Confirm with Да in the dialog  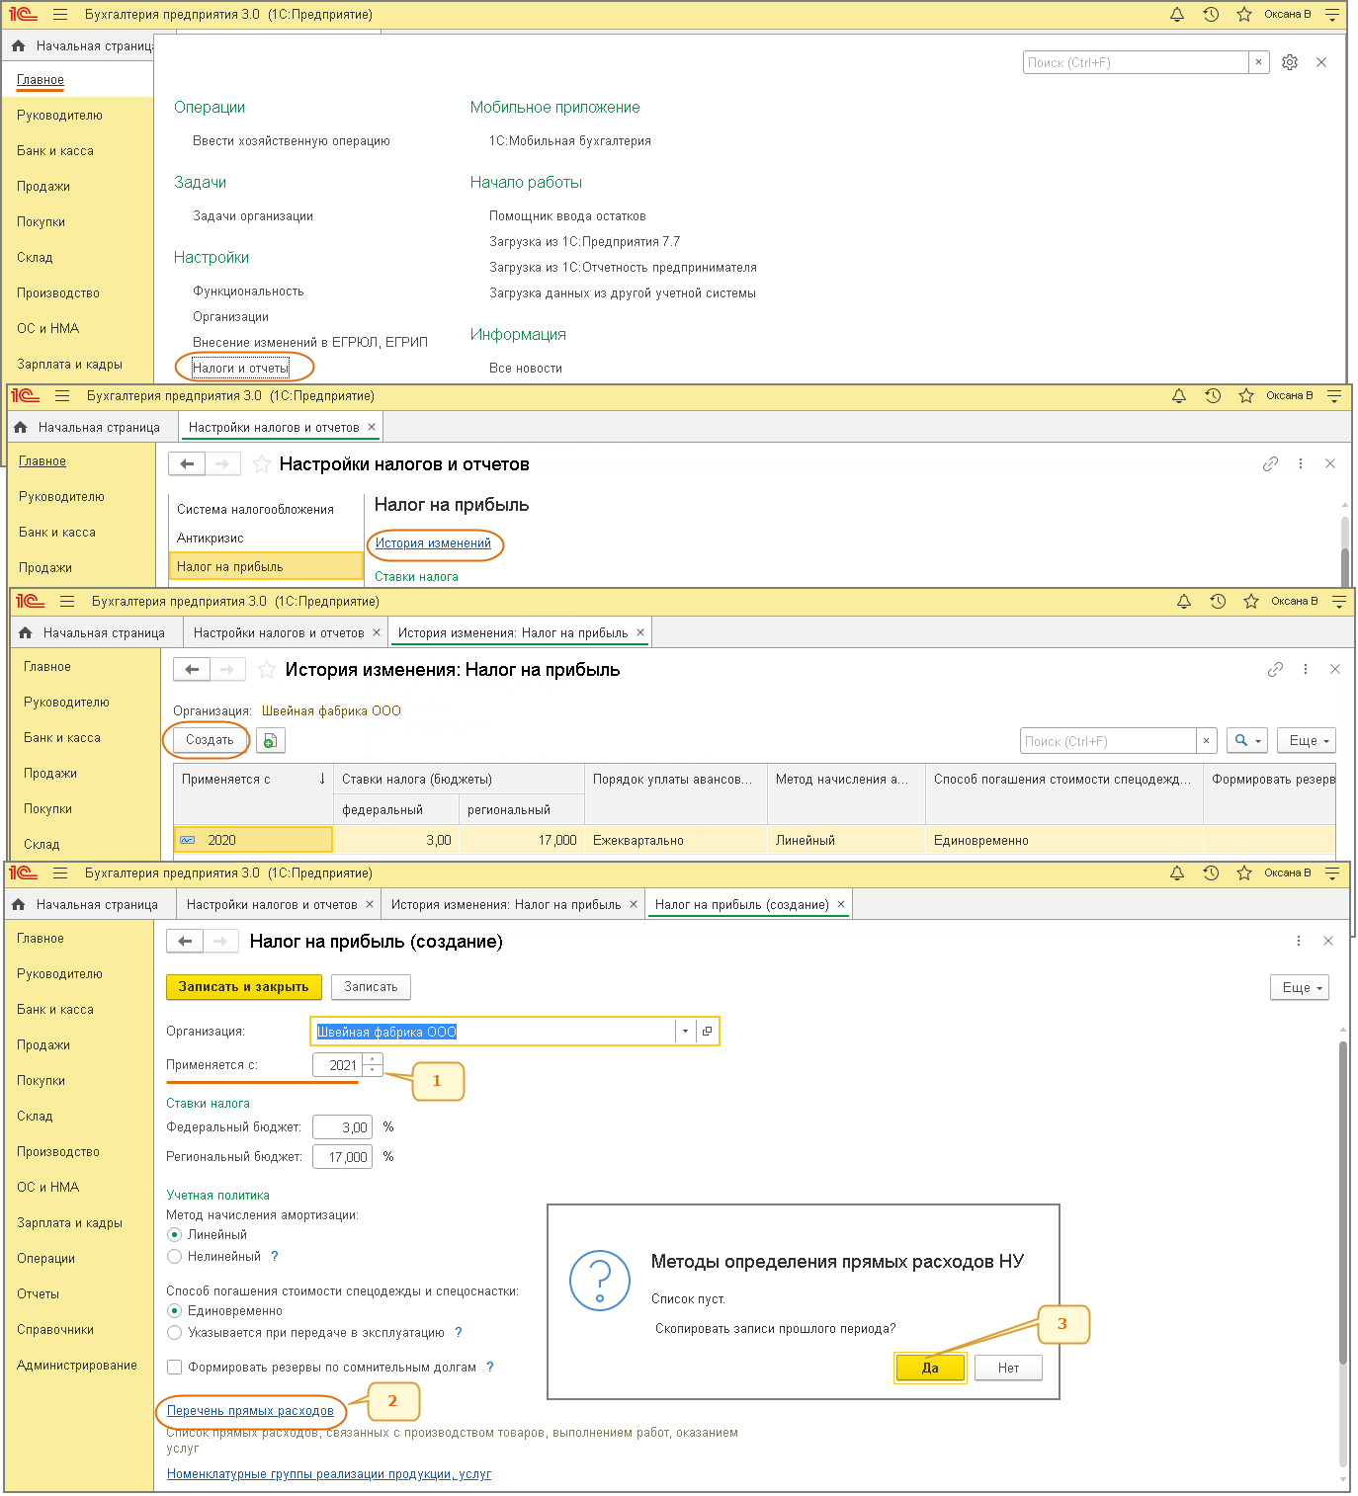(x=930, y=1368)
